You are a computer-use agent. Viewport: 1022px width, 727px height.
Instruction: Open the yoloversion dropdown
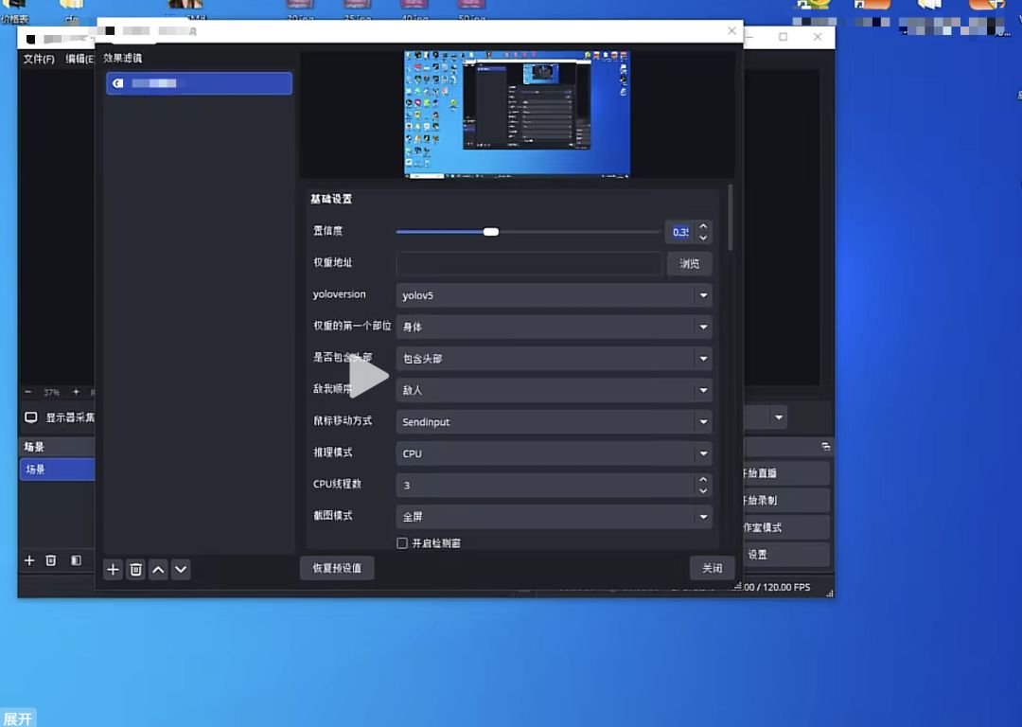point(554,295)
